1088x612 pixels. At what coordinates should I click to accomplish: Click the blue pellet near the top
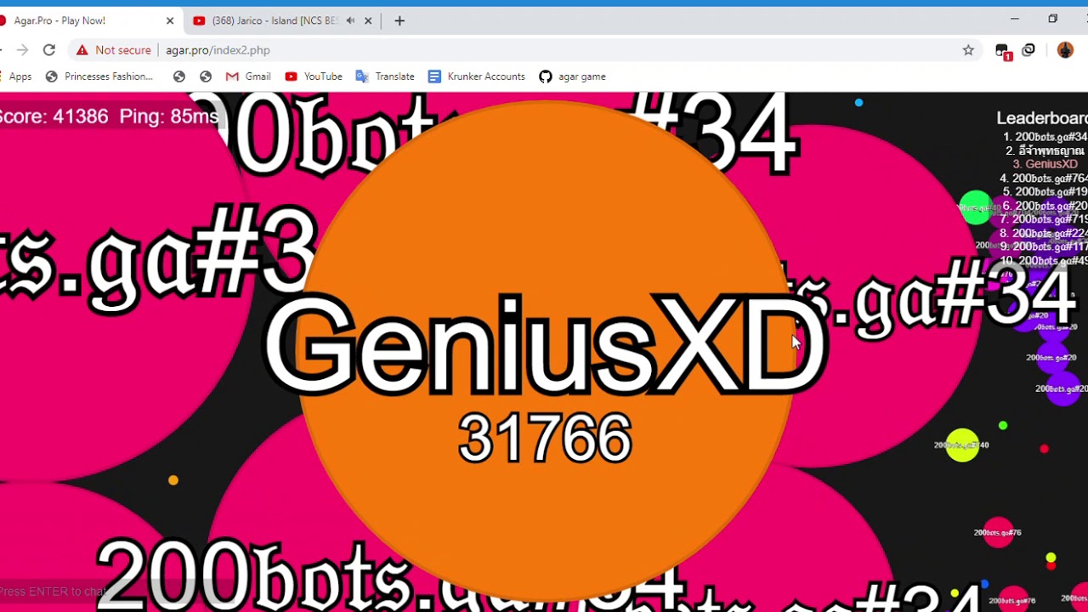[858, 103]
